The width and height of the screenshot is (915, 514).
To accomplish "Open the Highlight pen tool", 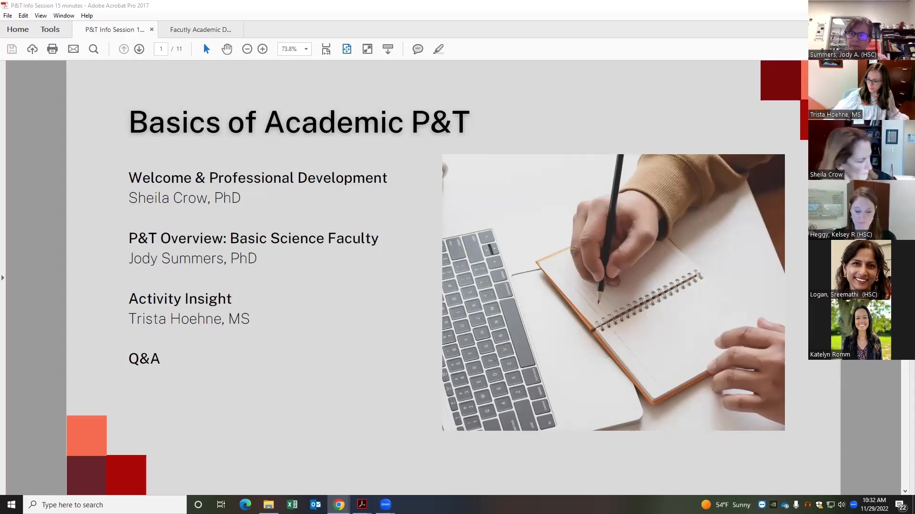I will click(438, 49).
